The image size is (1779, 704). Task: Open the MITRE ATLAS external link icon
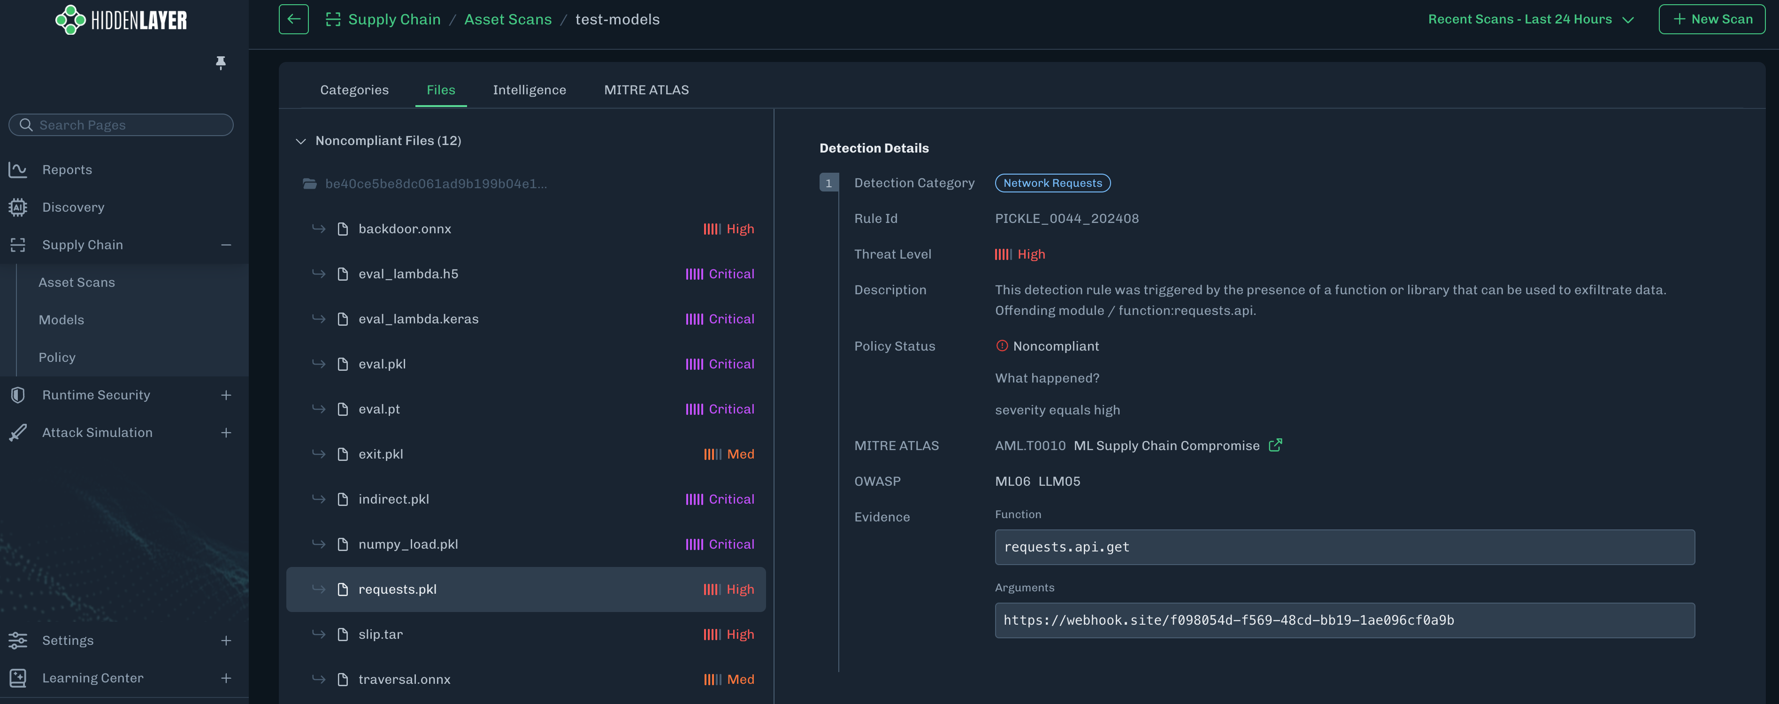click(x=1275, y=445)
